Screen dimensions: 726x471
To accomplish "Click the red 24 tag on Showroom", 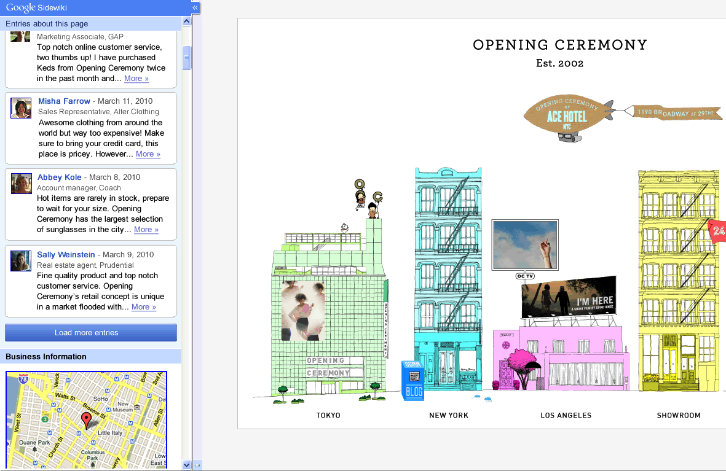I will (x=717, y=230).
